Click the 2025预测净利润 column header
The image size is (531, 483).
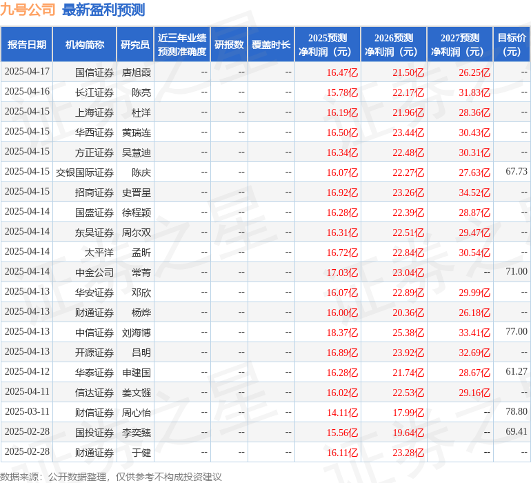328,44
